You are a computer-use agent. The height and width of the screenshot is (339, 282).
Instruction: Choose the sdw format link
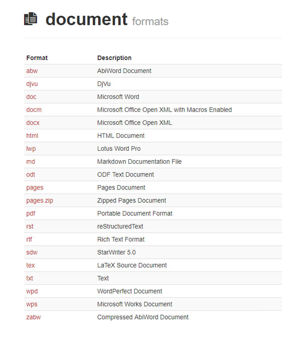(x=32, y=252)
